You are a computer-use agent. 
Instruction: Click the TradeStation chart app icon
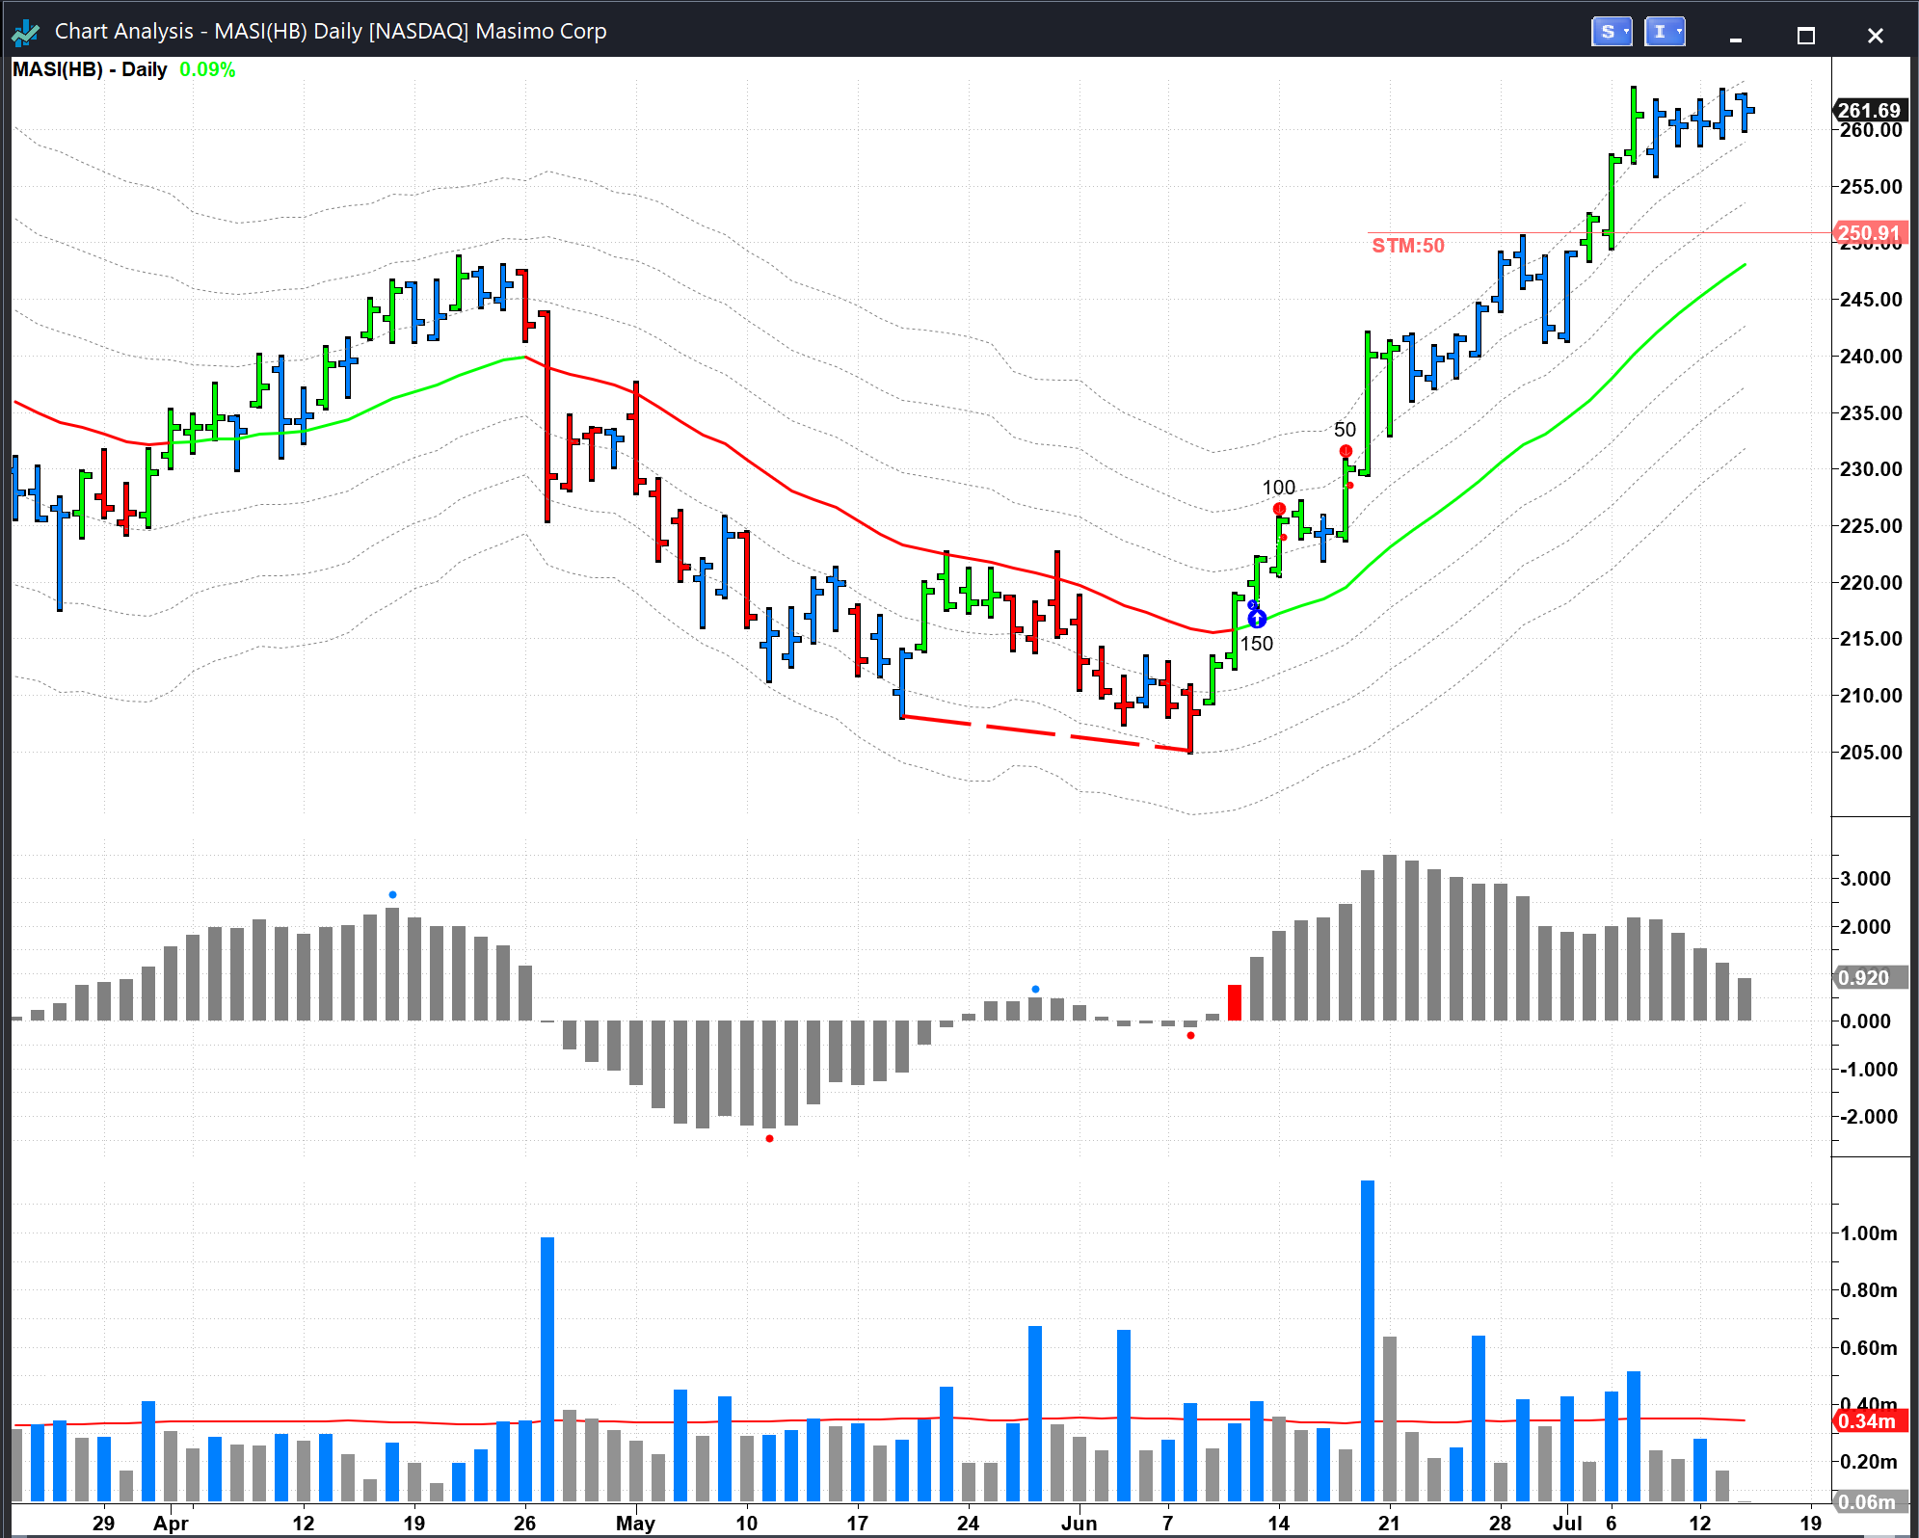pos(25,33)
